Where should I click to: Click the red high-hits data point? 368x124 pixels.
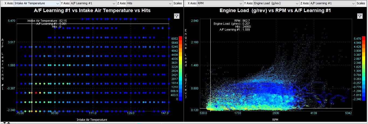pos(36,93)
